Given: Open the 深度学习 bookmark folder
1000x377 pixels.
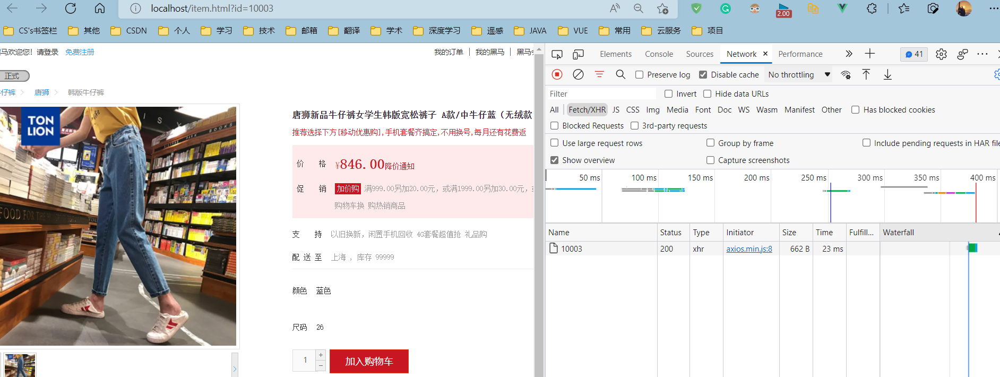Looking at the screenshot, I should click(x=437, y=31).
